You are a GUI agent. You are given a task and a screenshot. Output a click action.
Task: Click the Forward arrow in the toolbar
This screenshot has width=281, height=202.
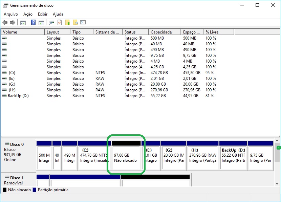pyautogui.click(x=13, y=23)
